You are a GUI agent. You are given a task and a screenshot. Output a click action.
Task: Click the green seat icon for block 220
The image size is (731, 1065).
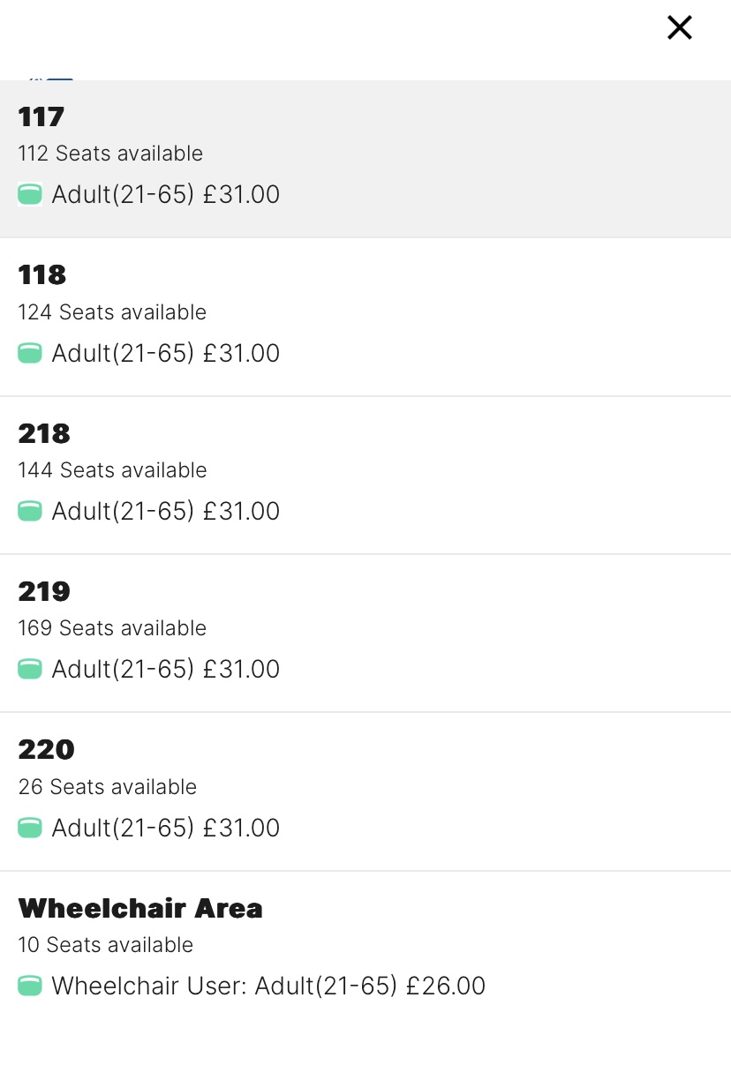[x=30, y=829]
